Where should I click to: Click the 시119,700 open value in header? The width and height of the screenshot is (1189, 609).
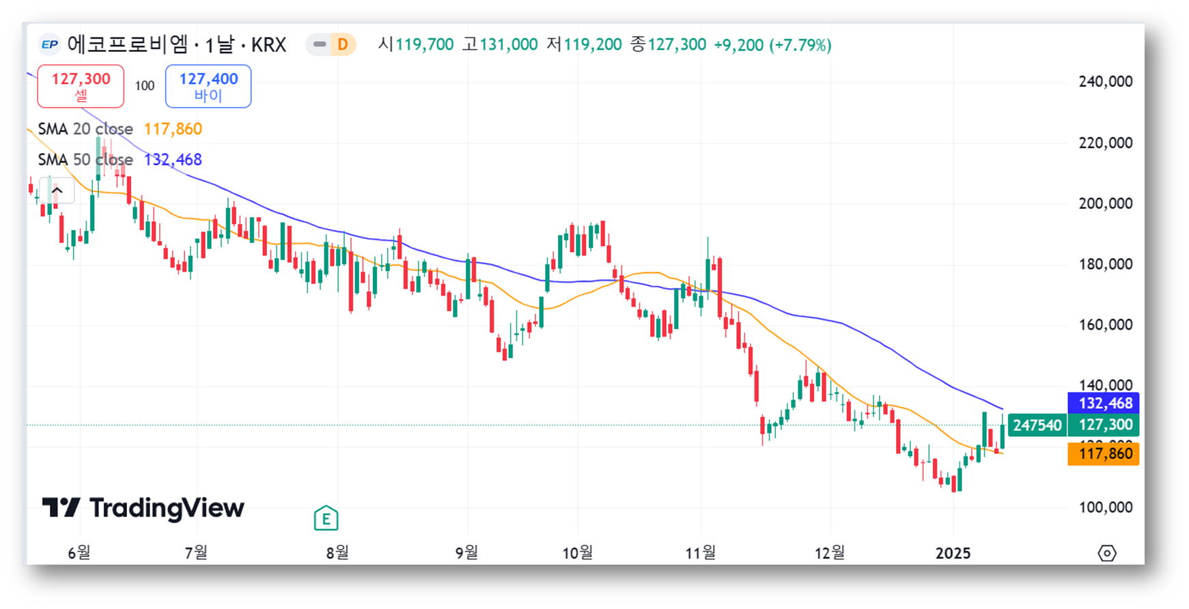[x=416, y=45]
